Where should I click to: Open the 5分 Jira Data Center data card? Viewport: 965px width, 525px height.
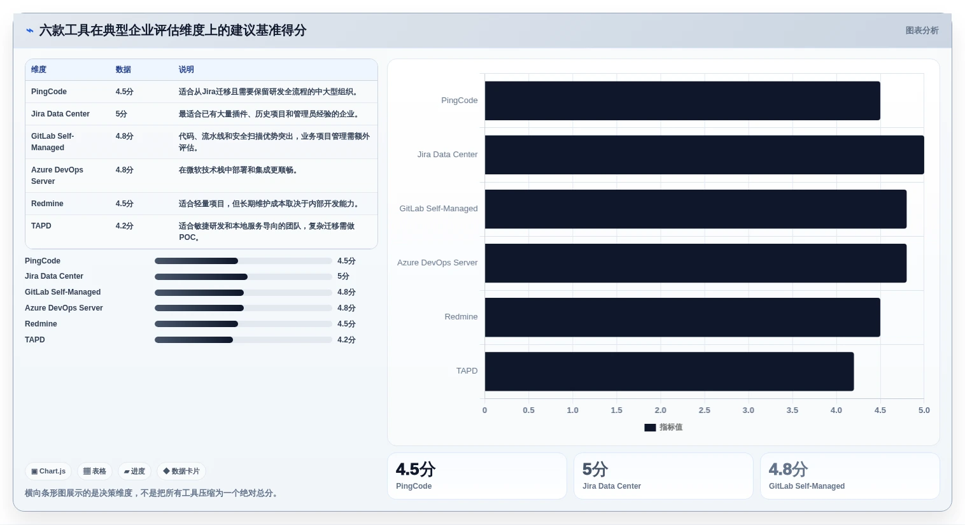point(663,476)
